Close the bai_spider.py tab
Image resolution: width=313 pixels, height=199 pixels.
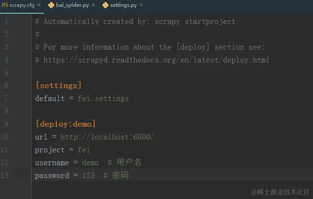click(93, 5)
